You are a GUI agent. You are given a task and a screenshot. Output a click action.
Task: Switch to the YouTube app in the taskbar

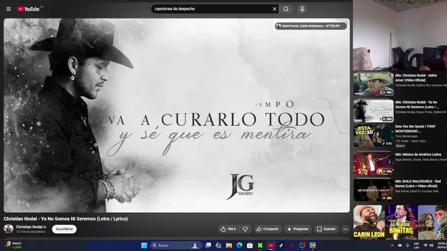pyautogui.click(x=271, y=245)
